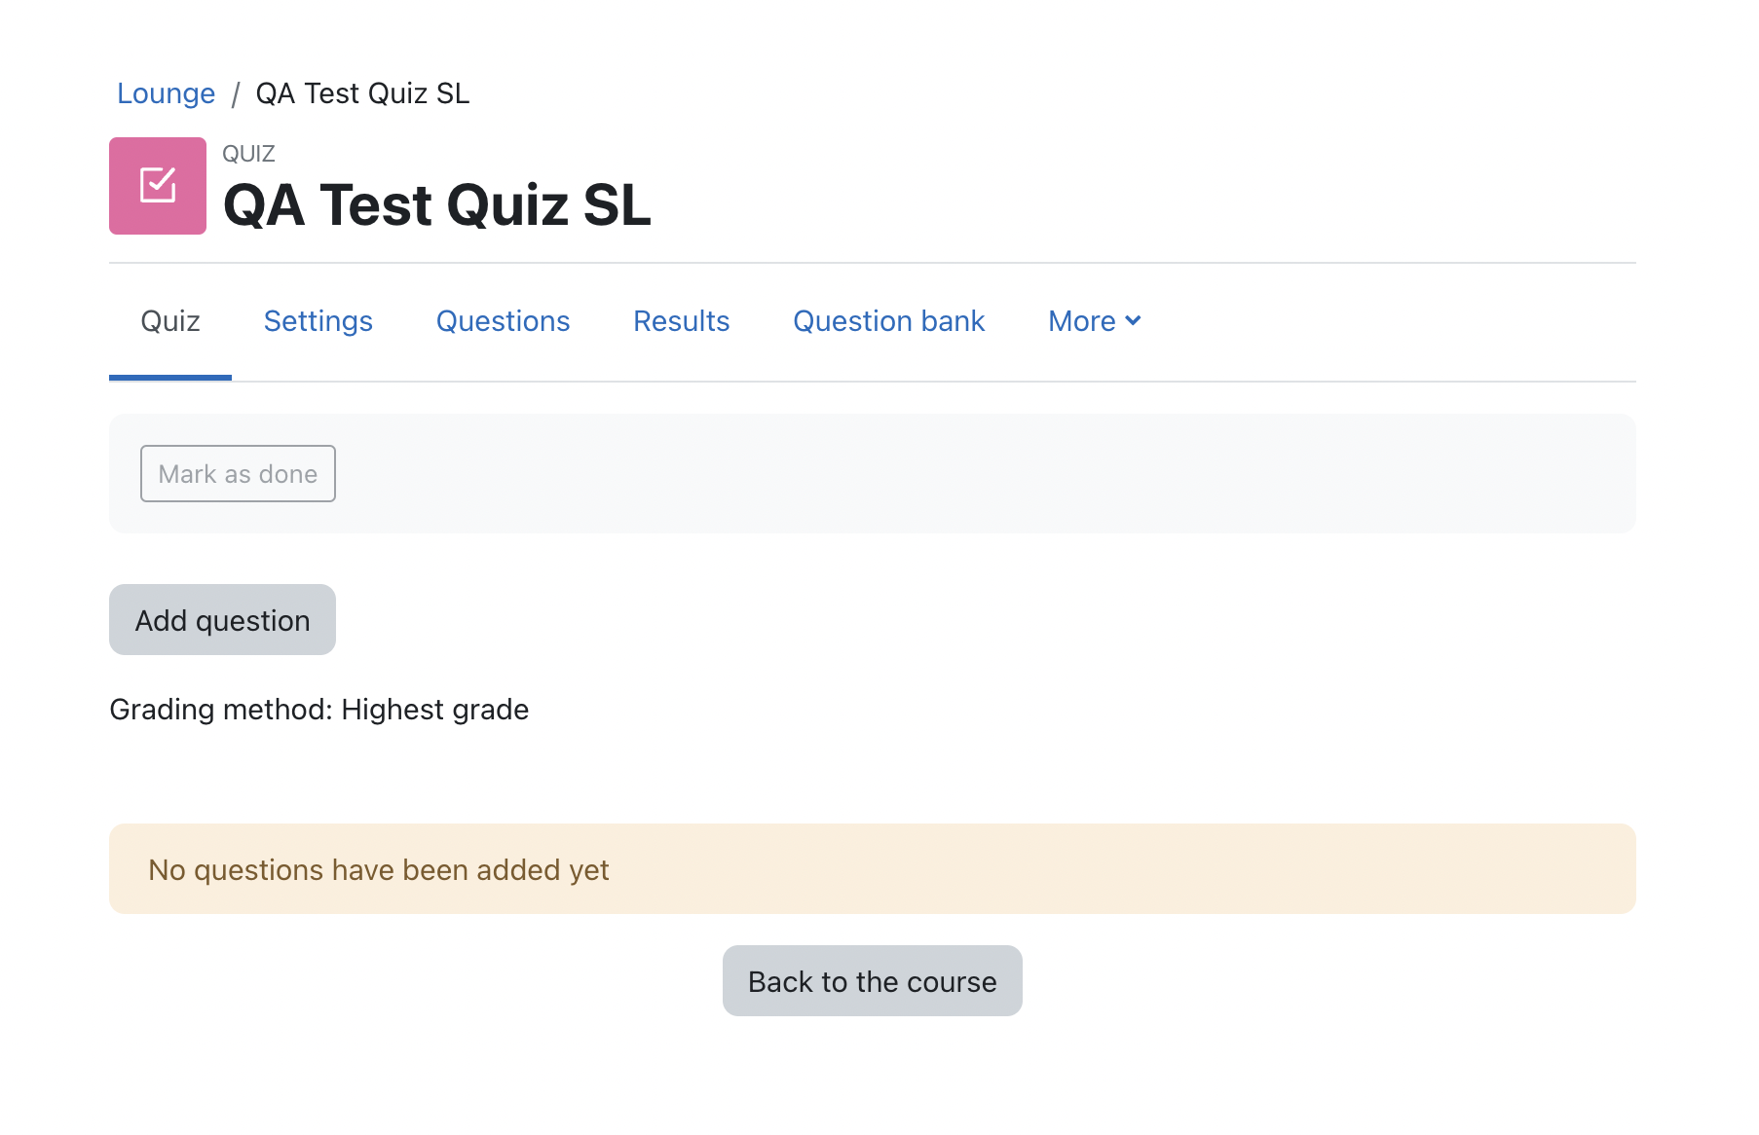
Task: Click the No questions have been added alert
Action: click(873, 869)
